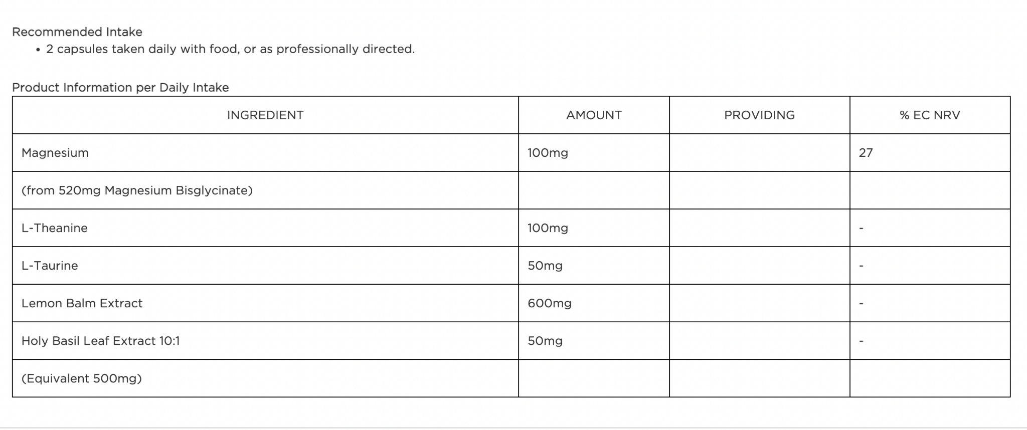The height and width of the screenshot is (430, 1027).
Task: Select the L-Theanine ingredient cell
Action: (55, 228)
